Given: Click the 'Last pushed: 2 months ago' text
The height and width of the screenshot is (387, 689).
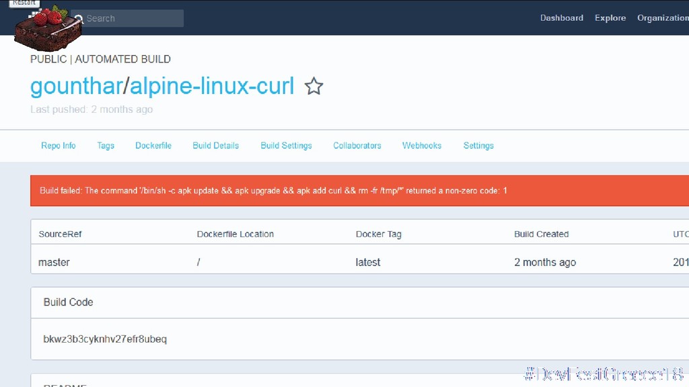Looking at the screenshot, I should (92, 110).
